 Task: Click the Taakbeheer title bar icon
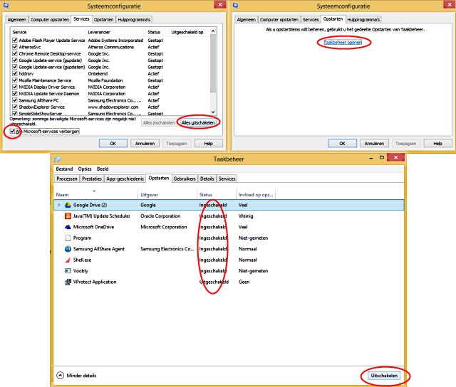click(x=57, y=159)
